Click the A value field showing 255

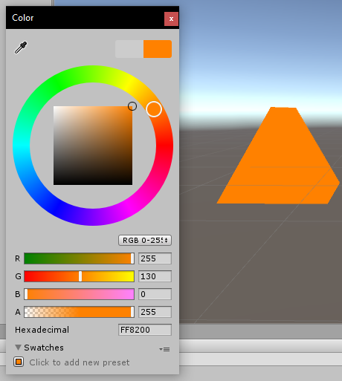click(155, 312)
